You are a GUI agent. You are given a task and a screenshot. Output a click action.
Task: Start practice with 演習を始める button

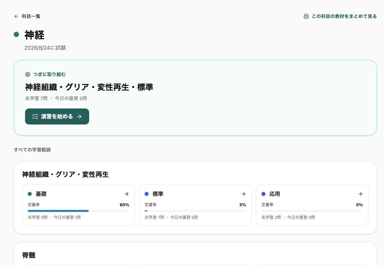pyautogui.click(x=57, y=116)
